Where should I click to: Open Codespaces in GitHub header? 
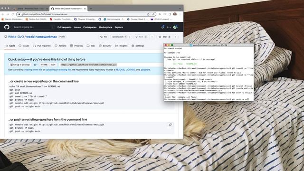tap(90, 28)
